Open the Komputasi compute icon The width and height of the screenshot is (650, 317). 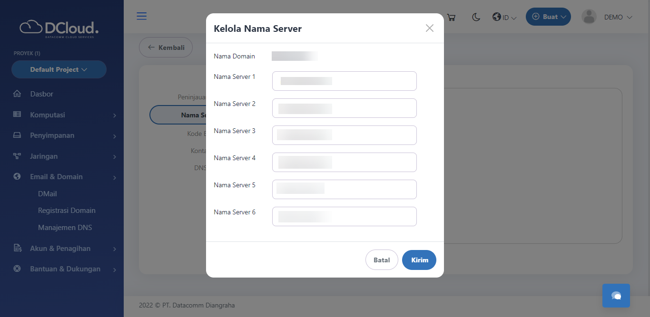(17, 115)
